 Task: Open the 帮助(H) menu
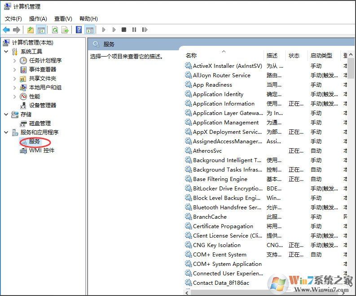(88, 18)
